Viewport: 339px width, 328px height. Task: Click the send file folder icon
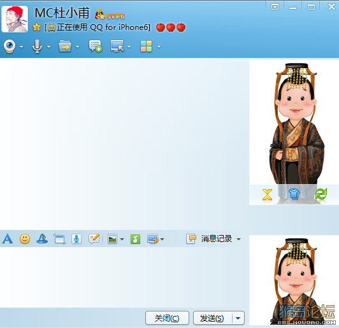tap(65, 46)
